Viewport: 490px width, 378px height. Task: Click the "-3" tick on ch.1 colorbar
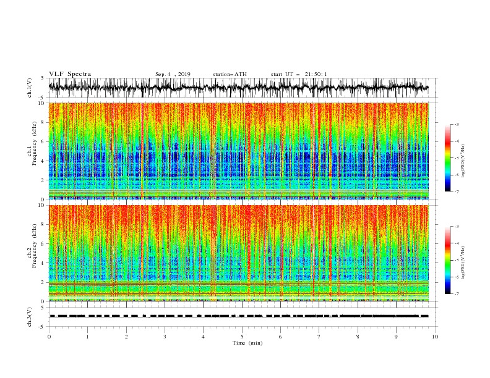point(456,124)
